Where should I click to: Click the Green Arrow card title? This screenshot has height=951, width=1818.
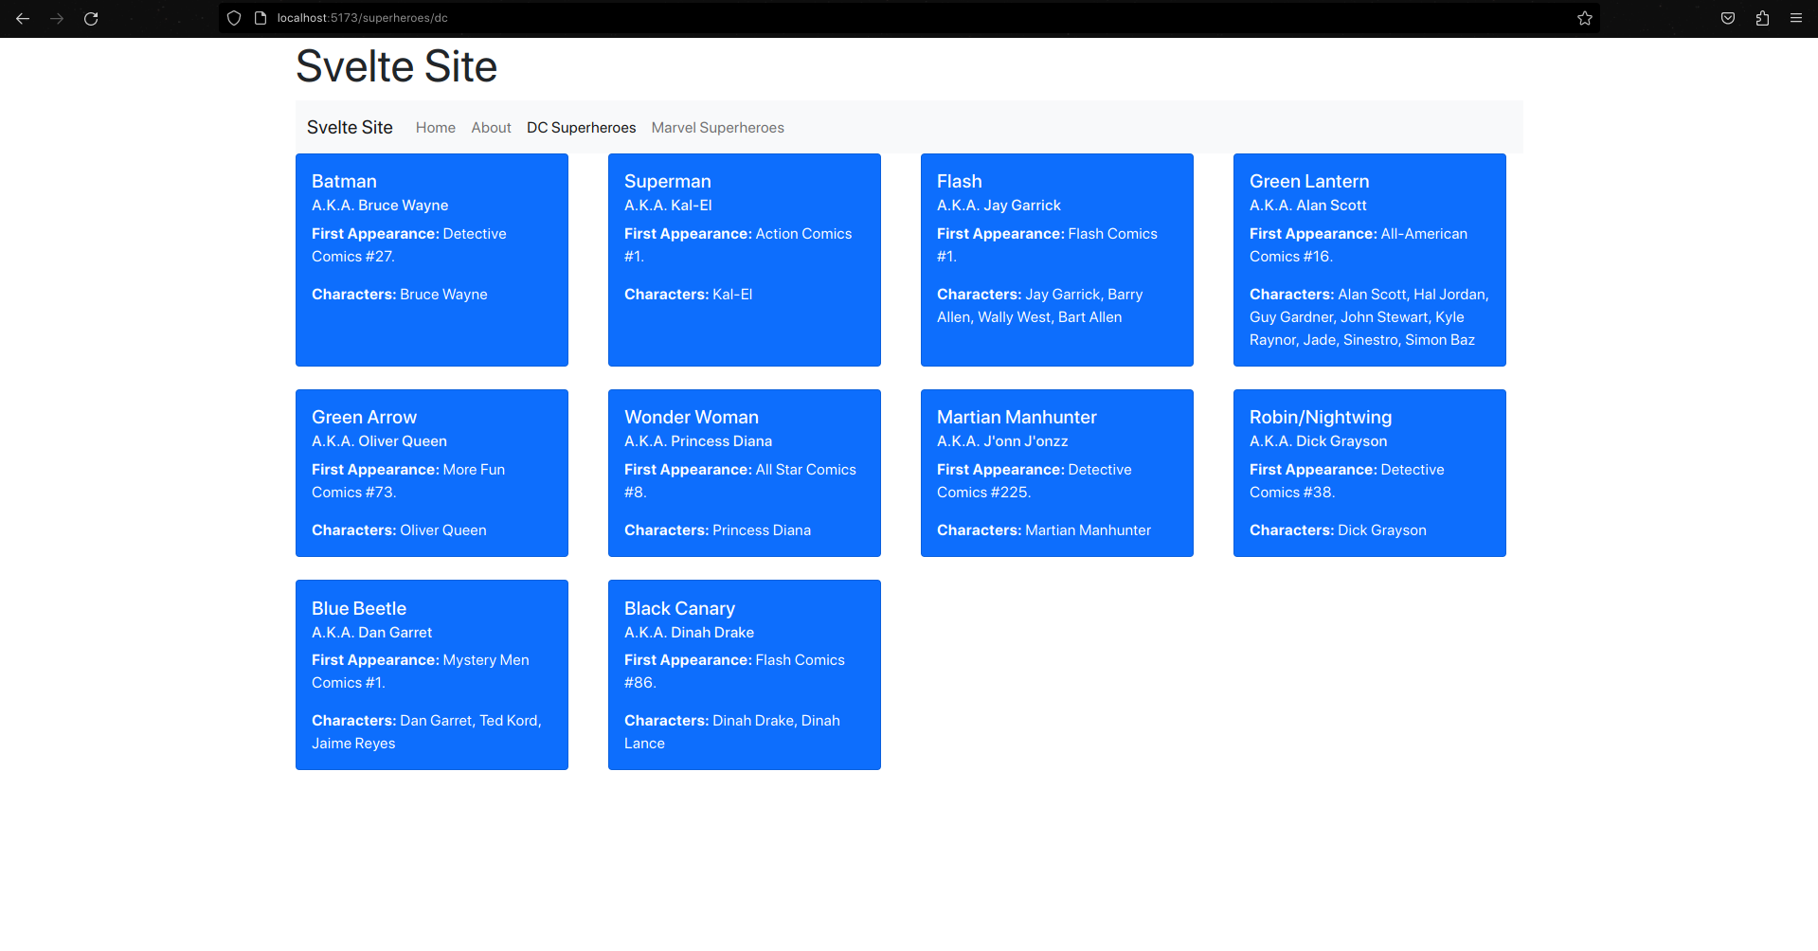tap(364, 417)
